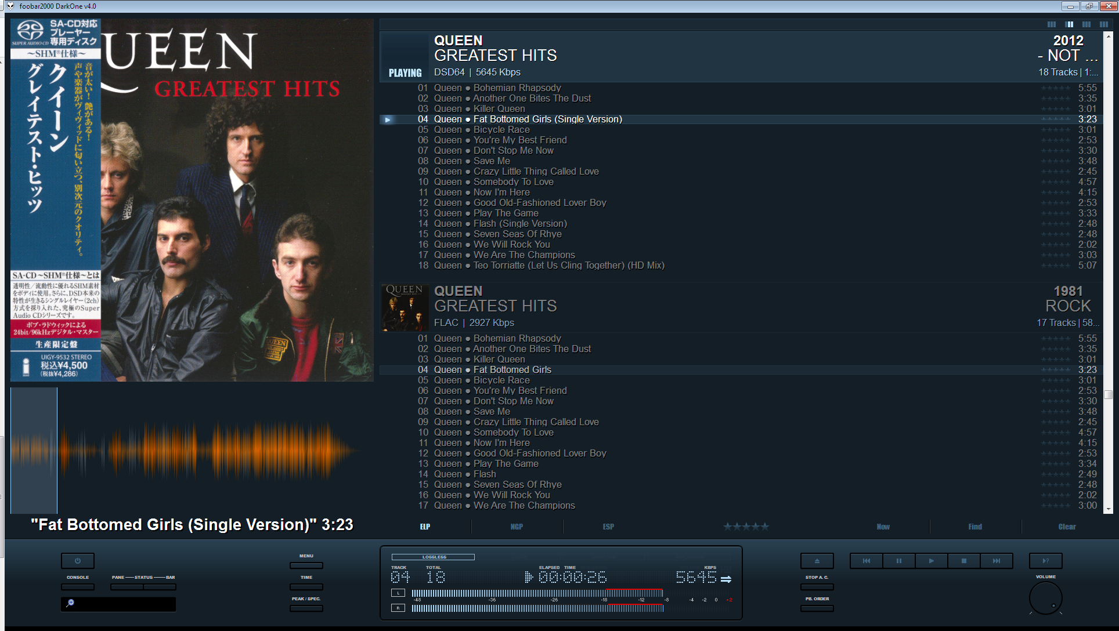Click the play button in the transport controls
The image size is (1119, 631).
click(x=931, y=561)
